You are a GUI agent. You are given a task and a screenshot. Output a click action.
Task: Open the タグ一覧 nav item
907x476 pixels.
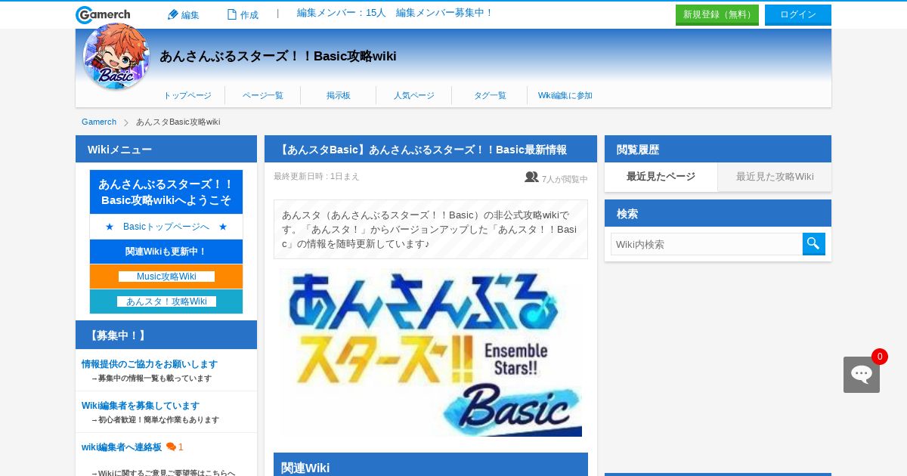[x=490, y=96]
